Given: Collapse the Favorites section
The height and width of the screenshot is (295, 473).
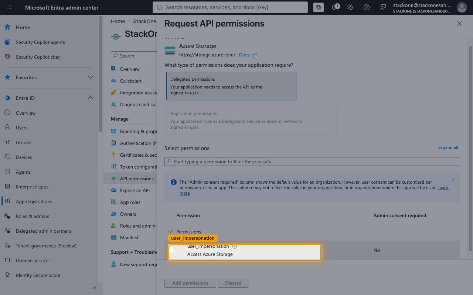Looking at the screenshot, I should pyautogui.click(x=90, y=77).
